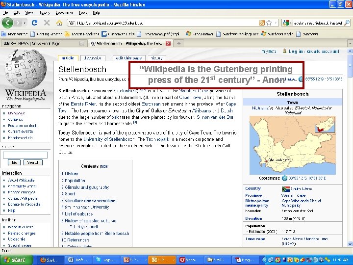Open the search engine selector dropdown
This screenshot has width=353, height=265.
pos(286,23)
